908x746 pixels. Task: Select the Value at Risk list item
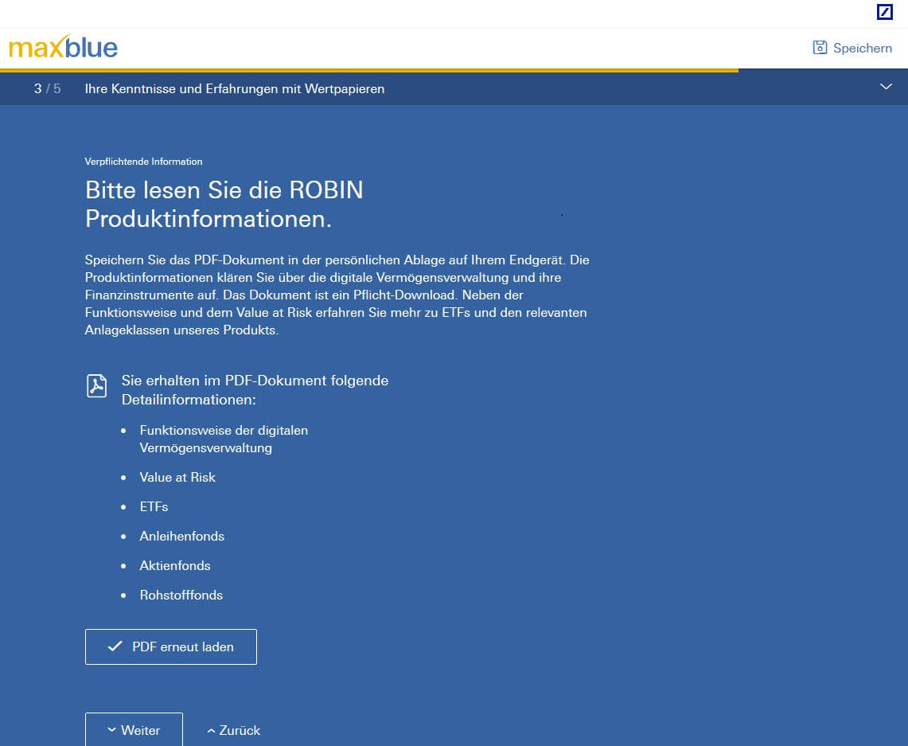(177, 477)
